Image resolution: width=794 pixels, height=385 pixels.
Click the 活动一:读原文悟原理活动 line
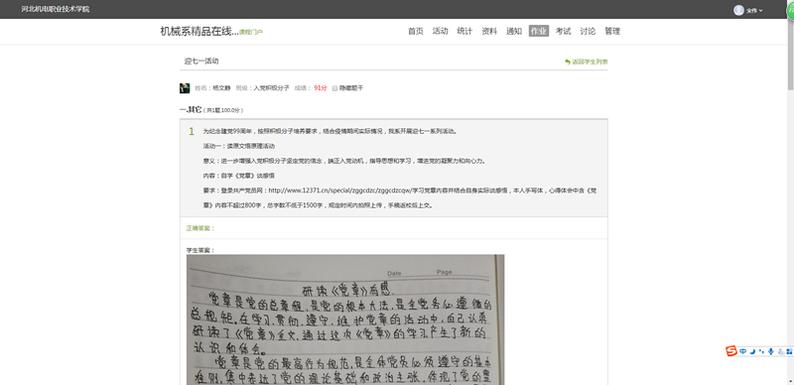tap(239, 146)
